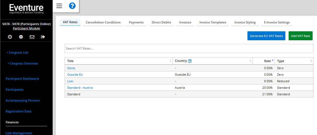Open the Standard - Austria rate link
This screenshot has width=317, height=135.
tap(80, 88)
